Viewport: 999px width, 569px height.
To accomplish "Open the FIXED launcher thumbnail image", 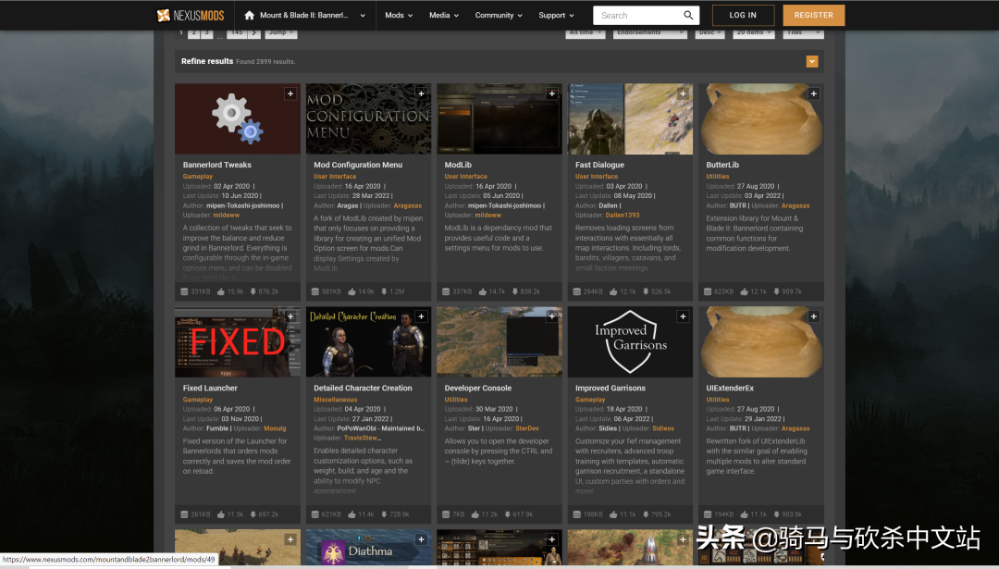I will pos(238,342).
